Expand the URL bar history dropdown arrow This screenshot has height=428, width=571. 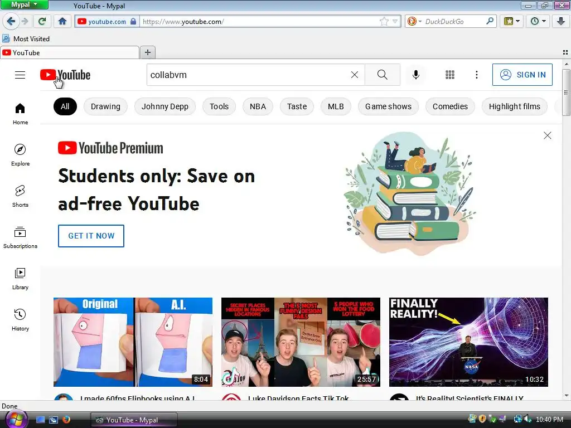(395, 22)
